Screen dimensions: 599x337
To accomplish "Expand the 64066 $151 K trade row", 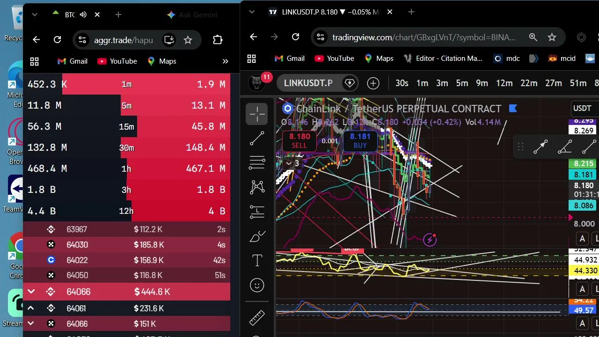I will click(31, 323).
